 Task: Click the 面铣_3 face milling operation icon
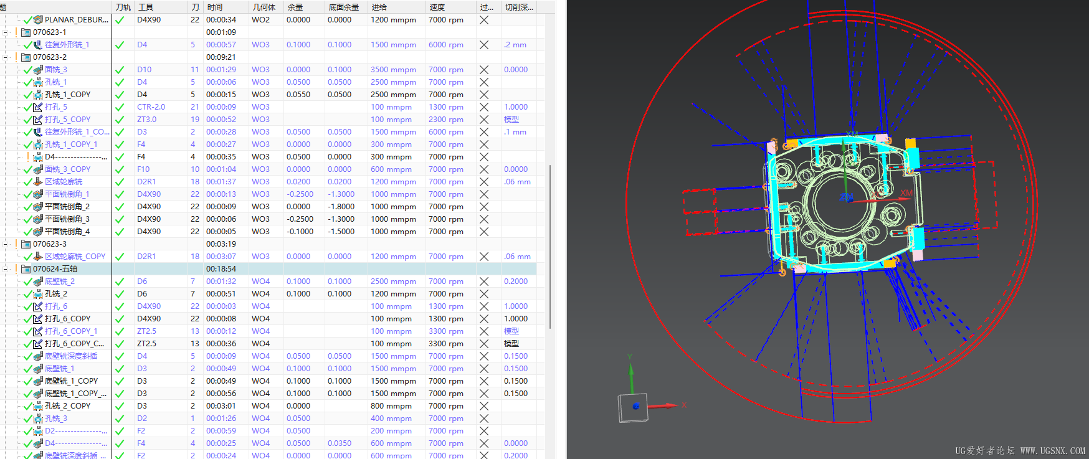(38, 70)
